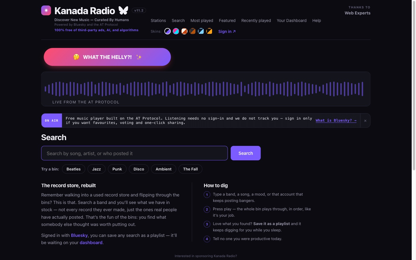Select the cream and orange skin
Screen dimensions: 416x260
coord(184,31)
